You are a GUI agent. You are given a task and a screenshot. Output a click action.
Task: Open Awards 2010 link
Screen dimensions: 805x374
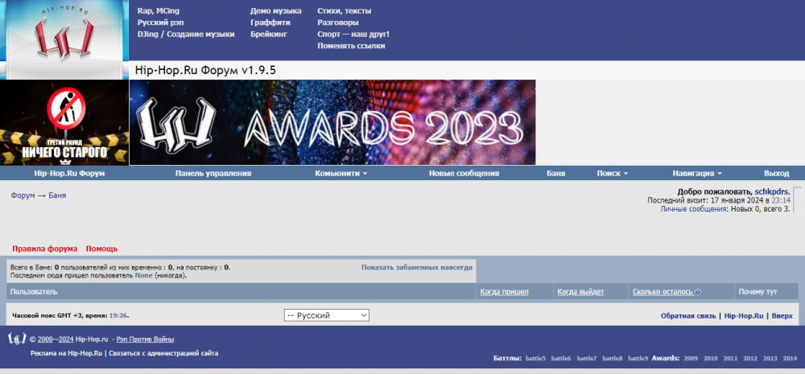pyautogui.click(x=711, y=358)
